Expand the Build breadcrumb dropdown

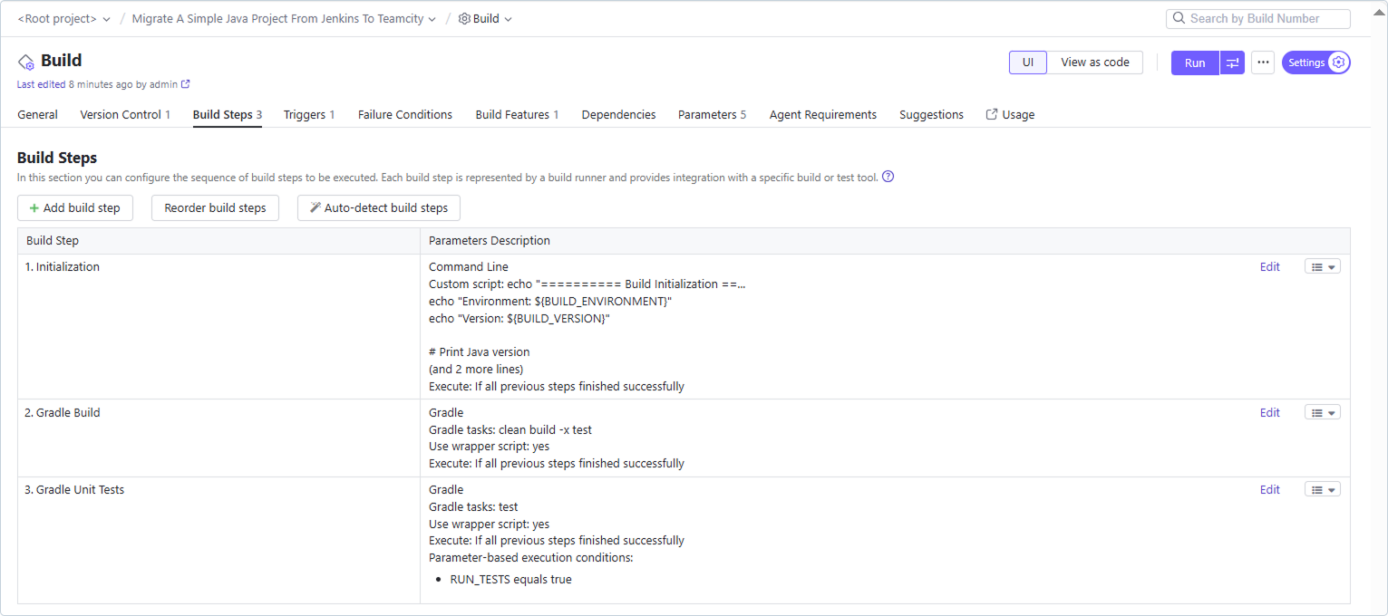click(x=508, y=19)
